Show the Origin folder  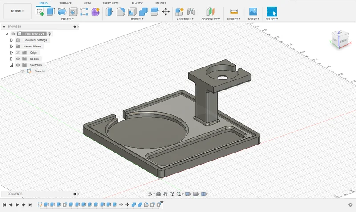tap(18, 52)
